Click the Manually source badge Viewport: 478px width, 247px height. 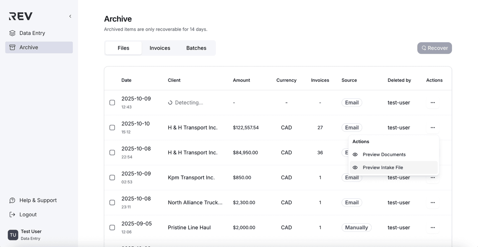(x=356, y=227)
